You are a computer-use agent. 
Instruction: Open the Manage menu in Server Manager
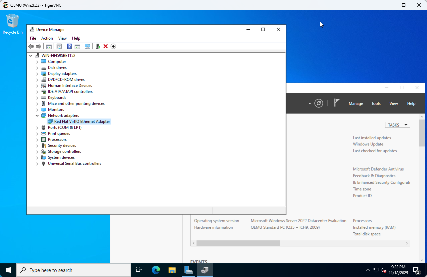click(x=356, y=104)
